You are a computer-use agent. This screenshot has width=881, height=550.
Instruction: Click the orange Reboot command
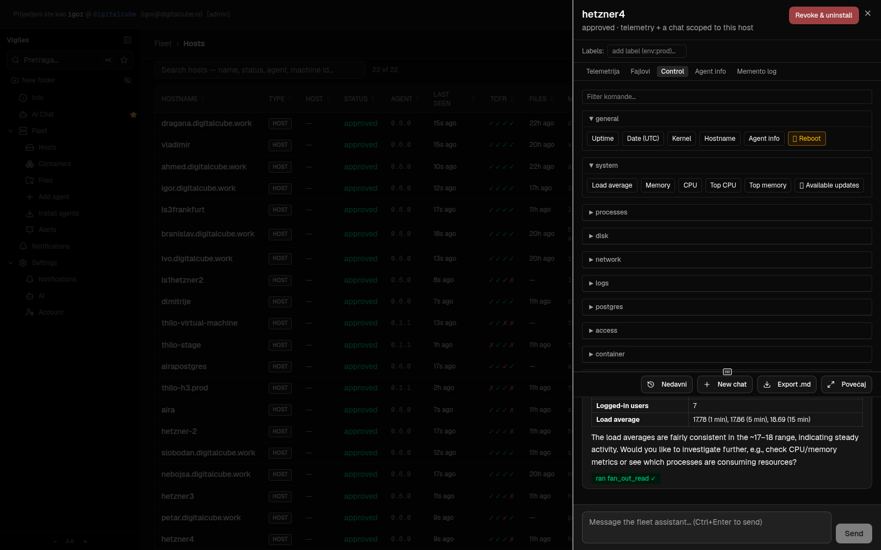click(x=807, y=139)
